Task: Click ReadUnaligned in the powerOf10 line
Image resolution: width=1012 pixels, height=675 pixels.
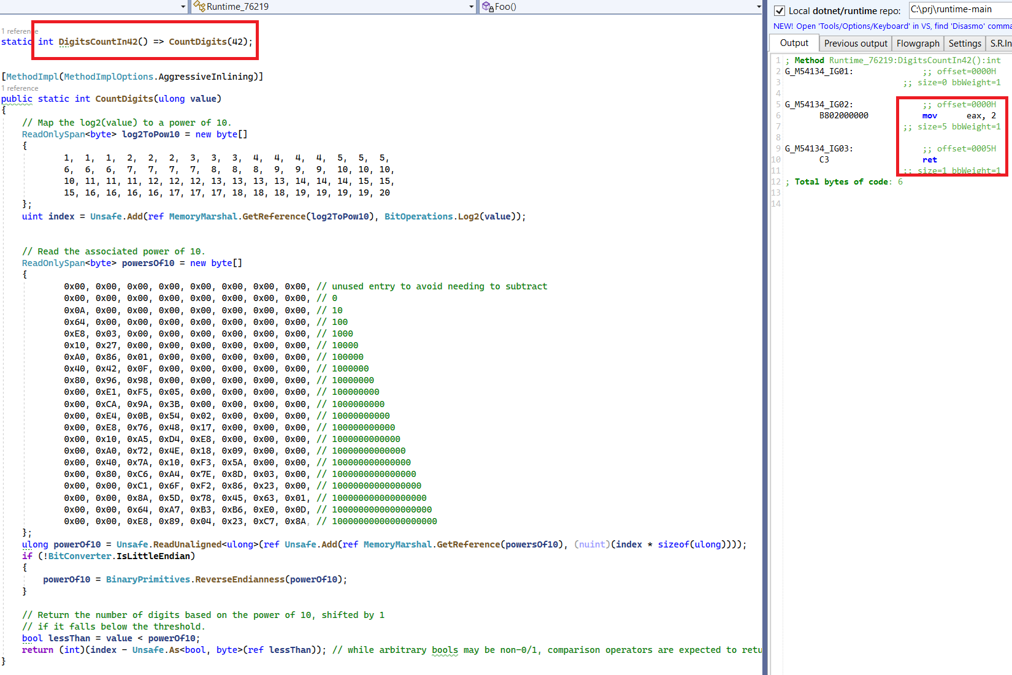Action: click(x=188, y=544)
